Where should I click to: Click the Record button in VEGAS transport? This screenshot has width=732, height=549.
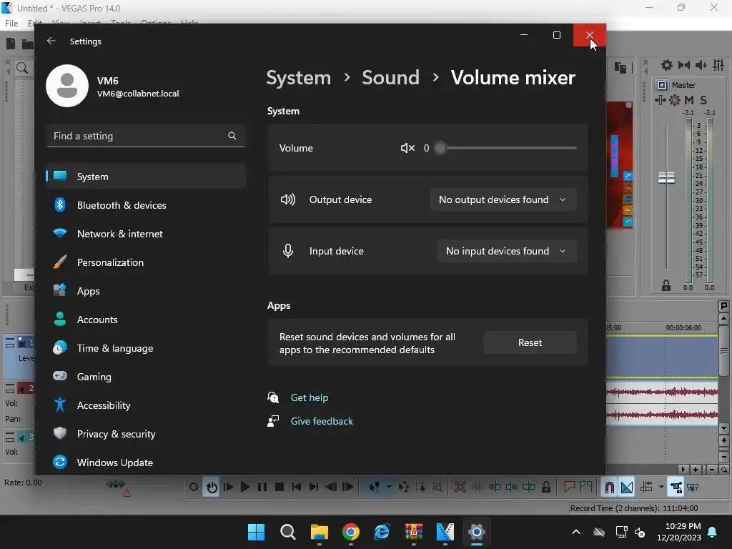coord(193,487)
